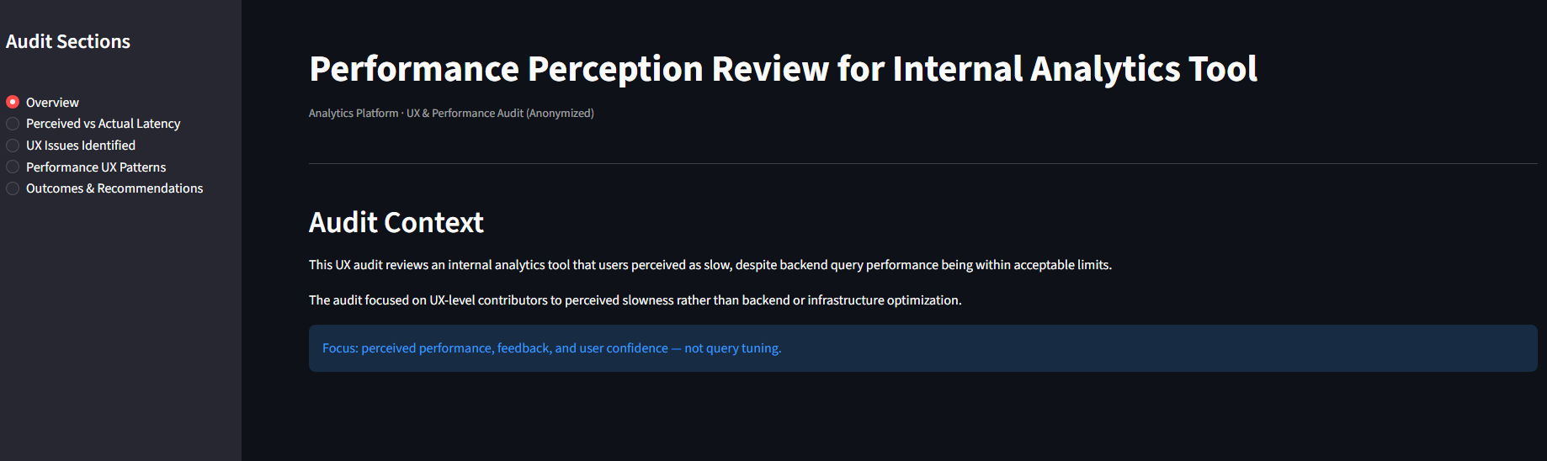The image size is (1547, 461).
Task: Select the Perceived vs Actual Latency radio circle
Action: (13, 124)
